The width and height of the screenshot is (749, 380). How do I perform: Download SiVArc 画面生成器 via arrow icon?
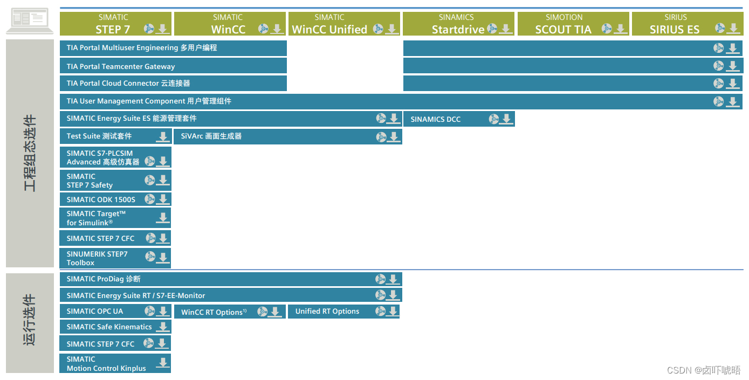pyautogui.click(x=394, y=137)
